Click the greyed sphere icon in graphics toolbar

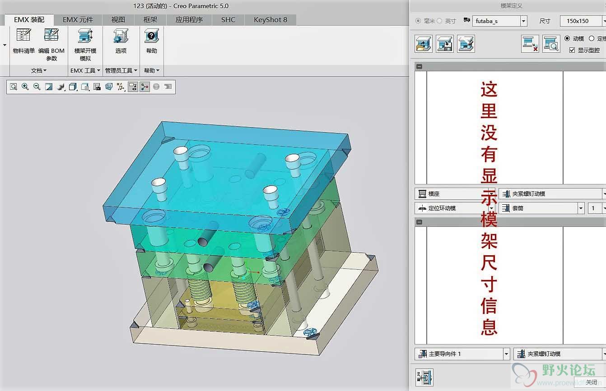pyautogui.click(x=156, y=87)
